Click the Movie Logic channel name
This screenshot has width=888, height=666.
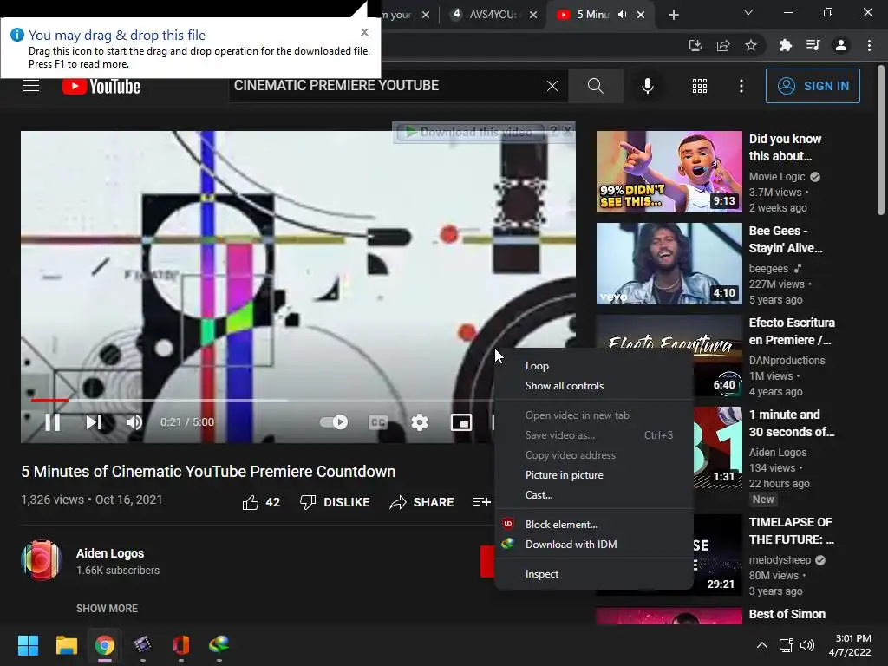(777, 177)
